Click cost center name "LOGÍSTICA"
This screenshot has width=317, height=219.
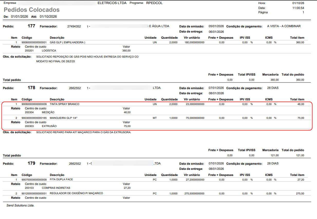coord(49,51)
